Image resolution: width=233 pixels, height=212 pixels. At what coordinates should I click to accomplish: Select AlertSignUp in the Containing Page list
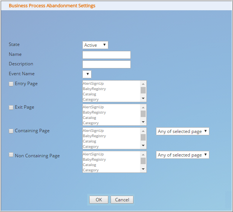(x=93, y=131)
